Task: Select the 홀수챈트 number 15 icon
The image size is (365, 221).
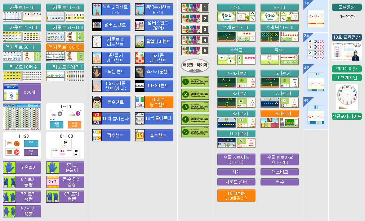Action: pos(140,135)
